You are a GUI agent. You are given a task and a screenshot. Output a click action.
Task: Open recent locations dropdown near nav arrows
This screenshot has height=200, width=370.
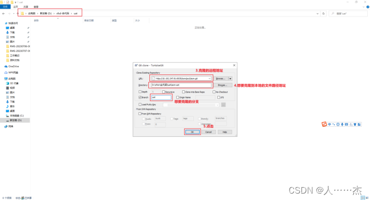(14, 13)
